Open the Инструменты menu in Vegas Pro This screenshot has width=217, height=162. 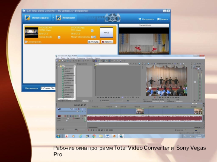click(x=81, y=58)
